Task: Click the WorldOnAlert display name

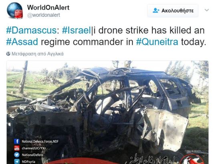Action: tap(48, 7)
